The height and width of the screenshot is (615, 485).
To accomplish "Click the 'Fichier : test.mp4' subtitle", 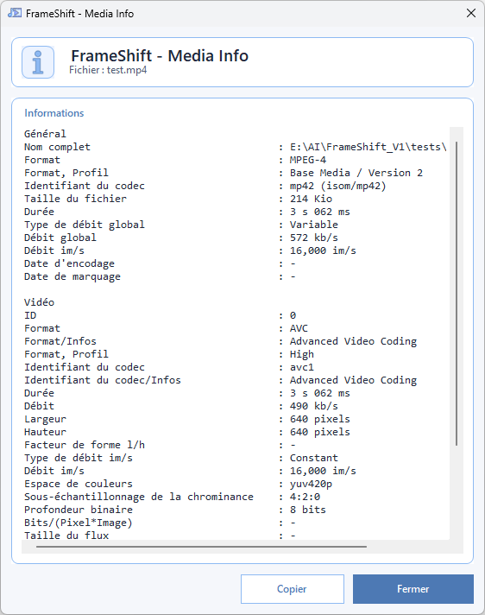I will tap(108, 70).
